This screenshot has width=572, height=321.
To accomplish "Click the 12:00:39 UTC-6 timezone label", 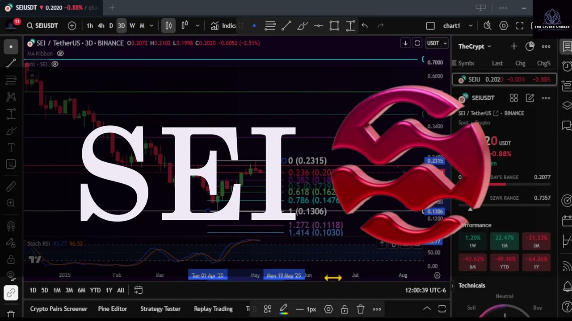I will [x=425, y=290].
